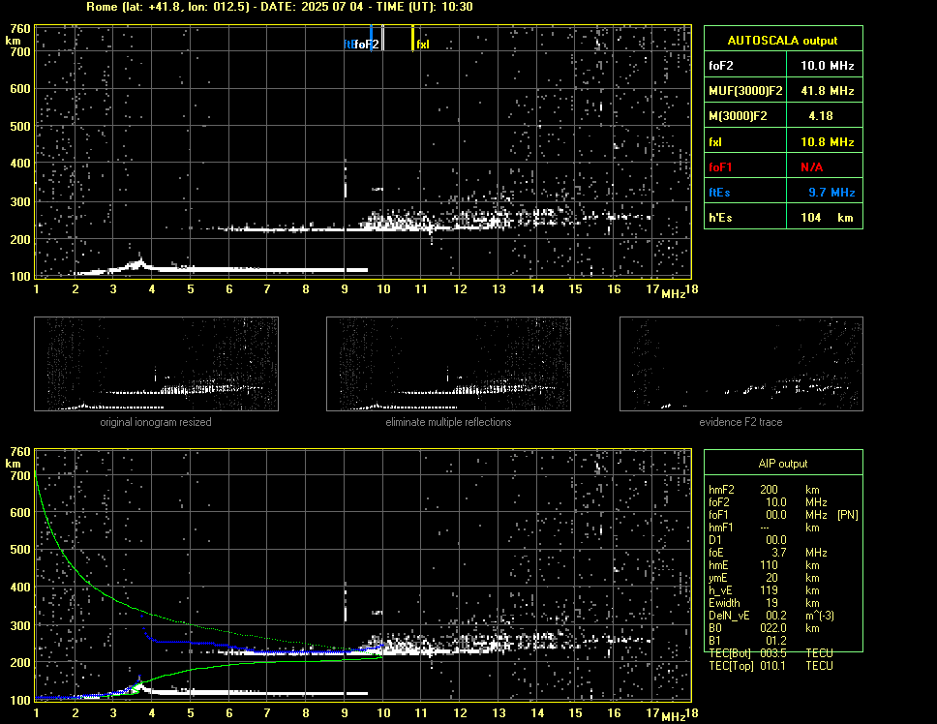
Task: Click the "010.1" TEC[Top] value
Action: pos(773,666)
